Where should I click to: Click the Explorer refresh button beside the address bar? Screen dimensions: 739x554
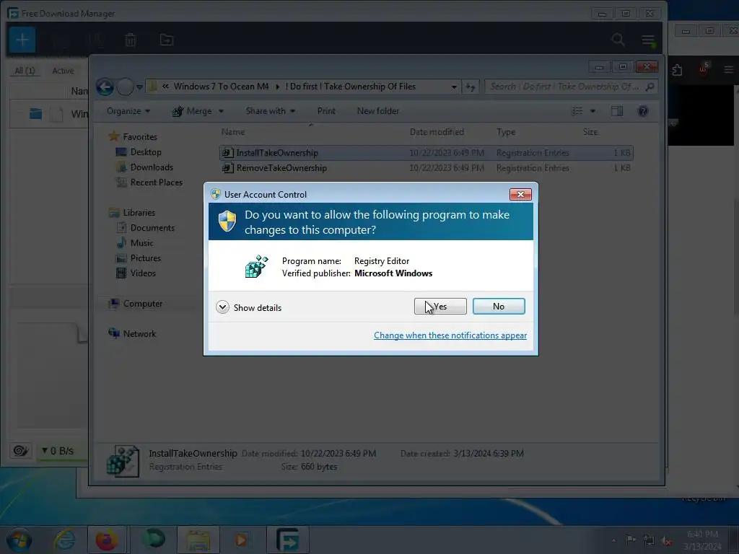coord(471,87)
